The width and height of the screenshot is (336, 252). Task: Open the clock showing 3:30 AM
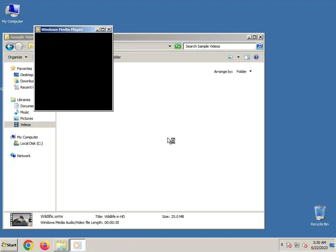coord(319,245)
